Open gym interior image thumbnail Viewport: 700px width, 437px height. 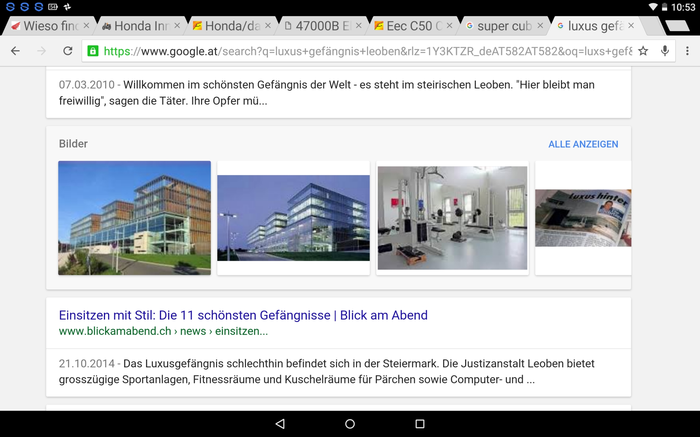[452, 218]
